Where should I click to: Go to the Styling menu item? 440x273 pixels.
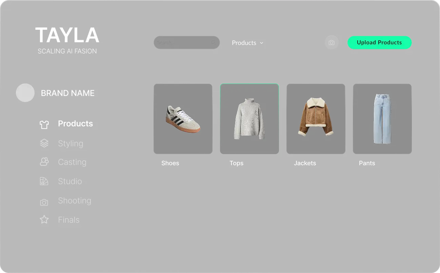click(x=71, y=143)
